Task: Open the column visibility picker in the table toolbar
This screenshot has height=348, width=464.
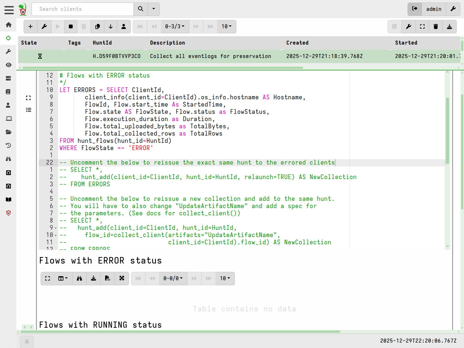Action: pyautogui.click(x=62, y=278)
